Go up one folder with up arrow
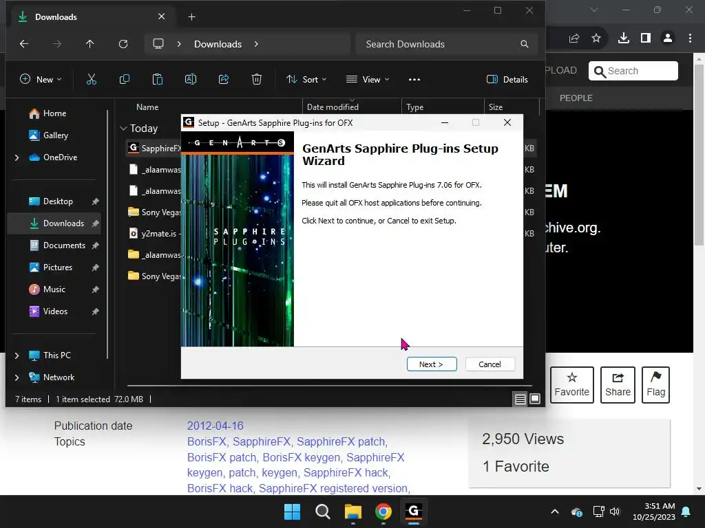 tap(90, 44)
